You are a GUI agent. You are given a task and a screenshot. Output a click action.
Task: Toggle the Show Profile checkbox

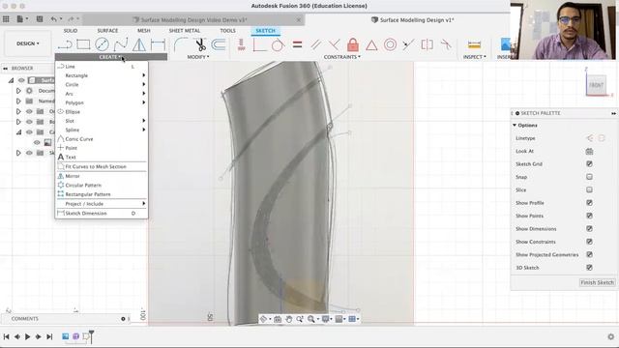[x=589, y=203]
